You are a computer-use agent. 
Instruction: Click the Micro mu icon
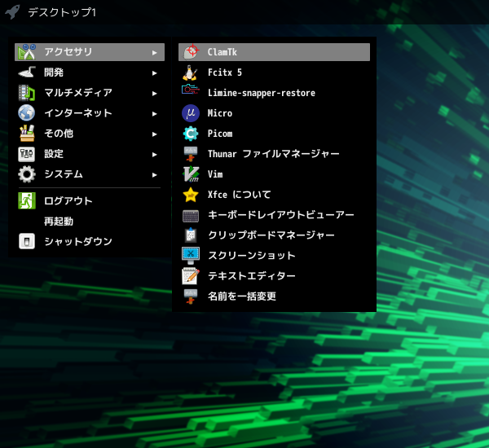tap(191, 113)
